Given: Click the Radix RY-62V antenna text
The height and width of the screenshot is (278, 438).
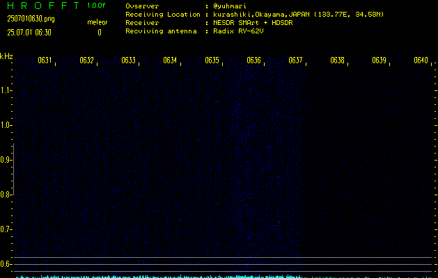Looking at the screenshot, I should point(238,31).
